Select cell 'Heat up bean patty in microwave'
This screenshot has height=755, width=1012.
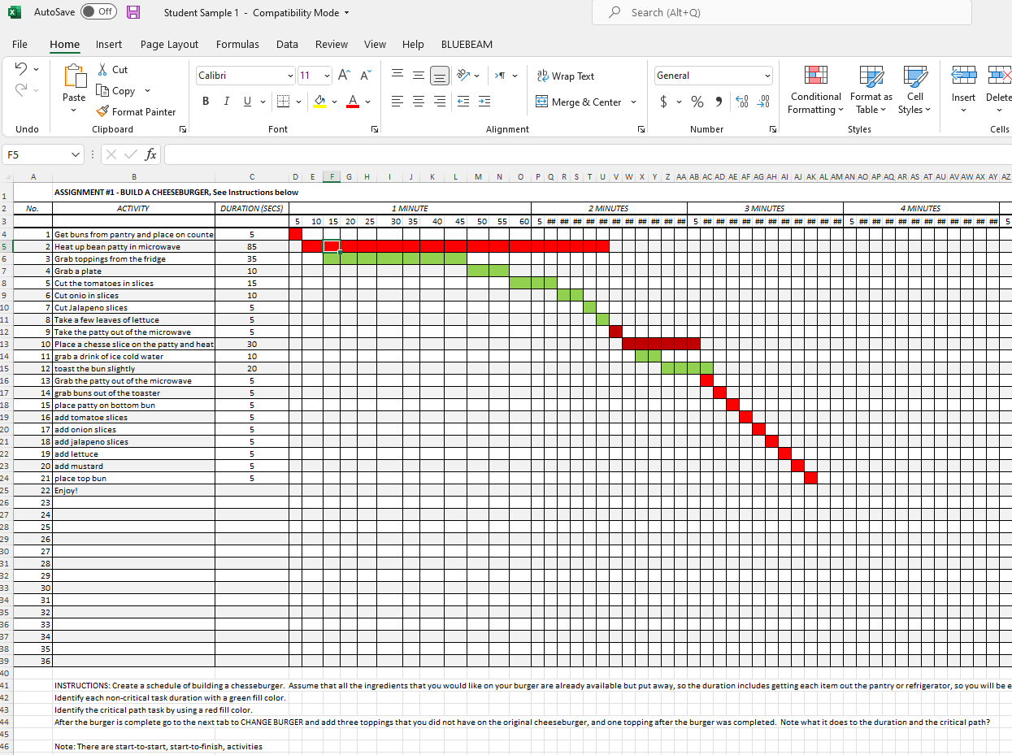coord(133,246)
